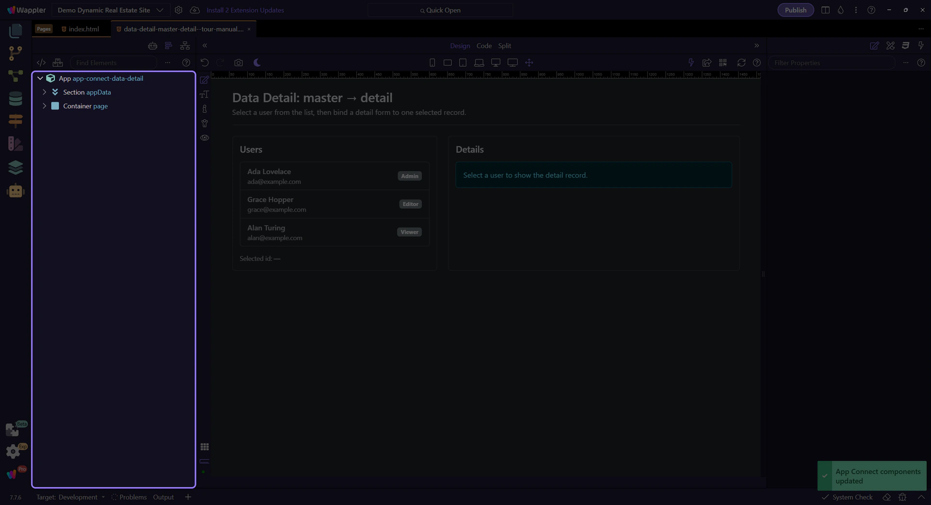This screenshot has width=931, height=505.
Task: Open the Database Manager in the sidebar
Action: tap(16, 99)
